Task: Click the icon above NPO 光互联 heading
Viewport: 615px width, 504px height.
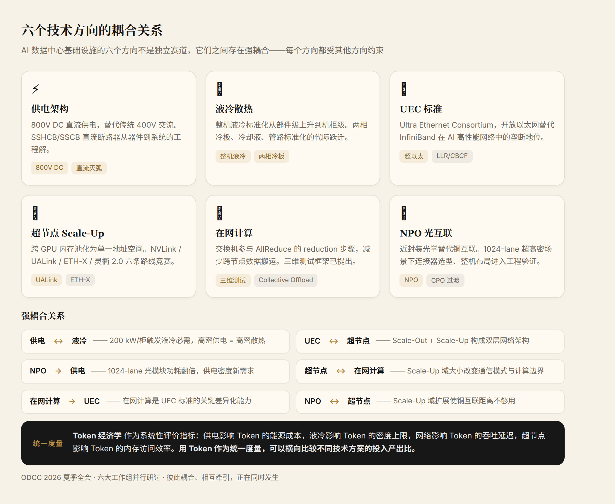Action: pos(404,213)
